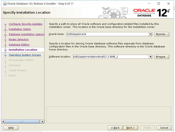Click the disabled Install button
This screenshot has height=132, width=175.
click(147, 128)
